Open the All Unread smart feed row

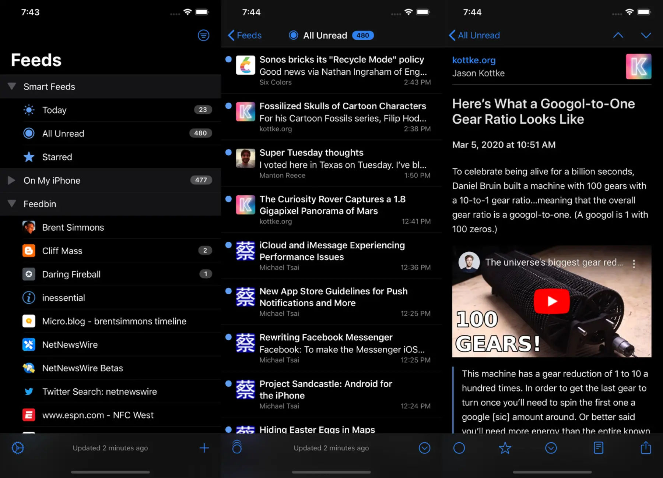(110, 134)
